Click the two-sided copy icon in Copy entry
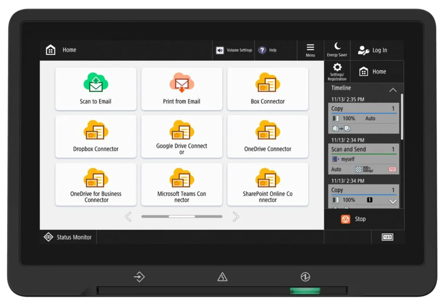The image size is (446, 304). pyautogui.click(x=341, y=128)
